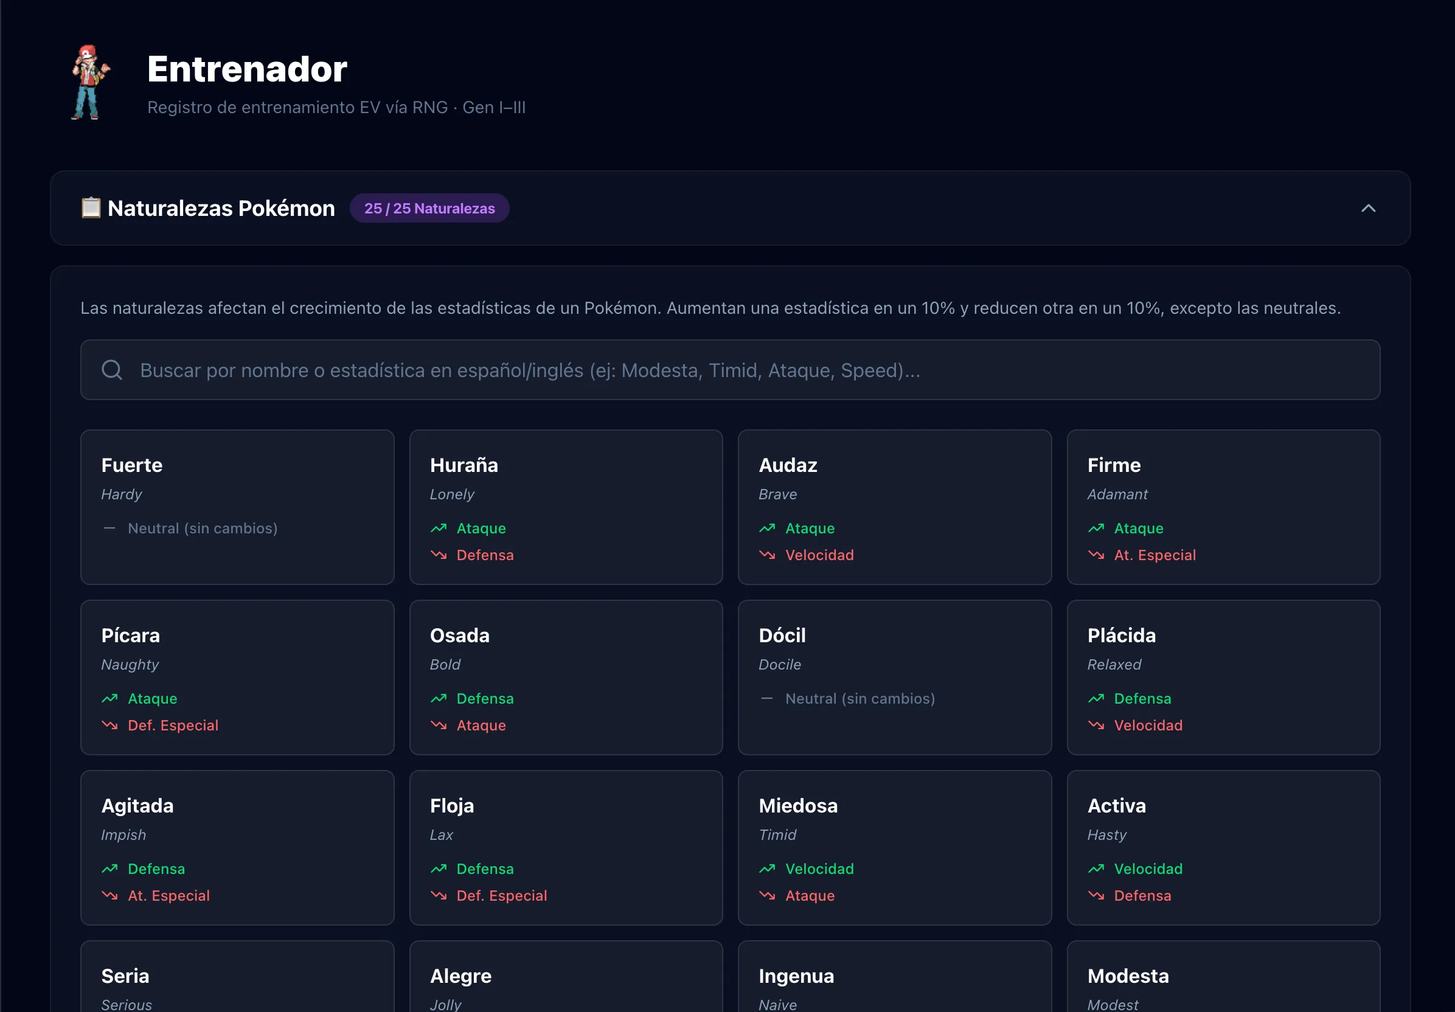Click the red 'Velocidad' stat in Audaz card
The height and width of the screenshot is (1012, 1455).
[819, 555]
